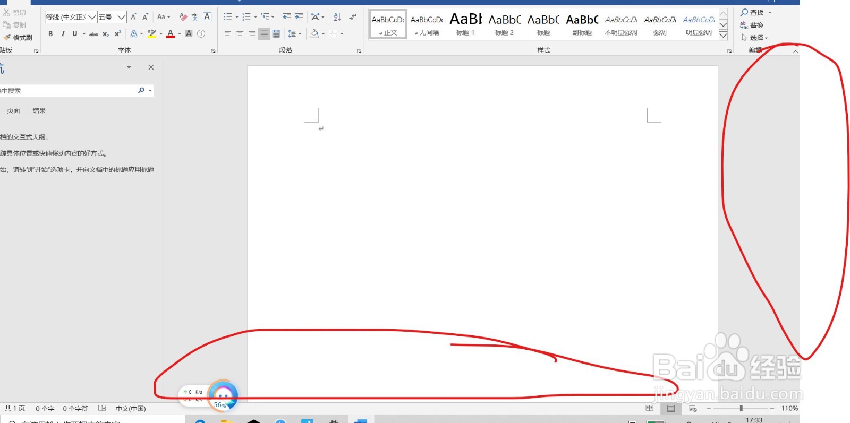This screenshot has height=423, width=850.
Task: Toggle bold formatting
Action: [x=50, y=34]
